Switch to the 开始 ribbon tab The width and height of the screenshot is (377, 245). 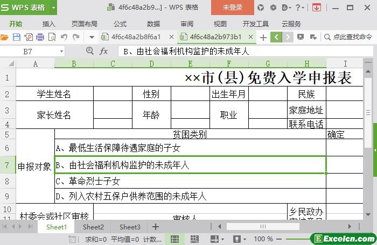pos(16,24)
